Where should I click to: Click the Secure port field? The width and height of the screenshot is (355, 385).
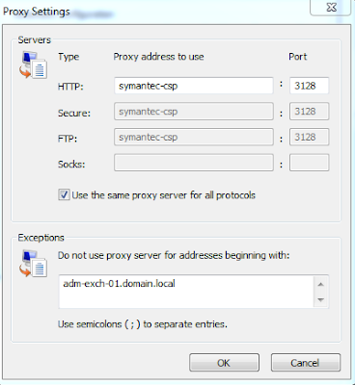[x=309, y=112]
